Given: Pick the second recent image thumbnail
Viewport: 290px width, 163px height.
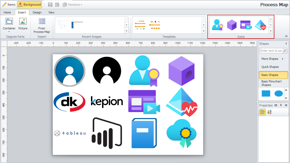Looking at the screenshot, I should point(77,25).
